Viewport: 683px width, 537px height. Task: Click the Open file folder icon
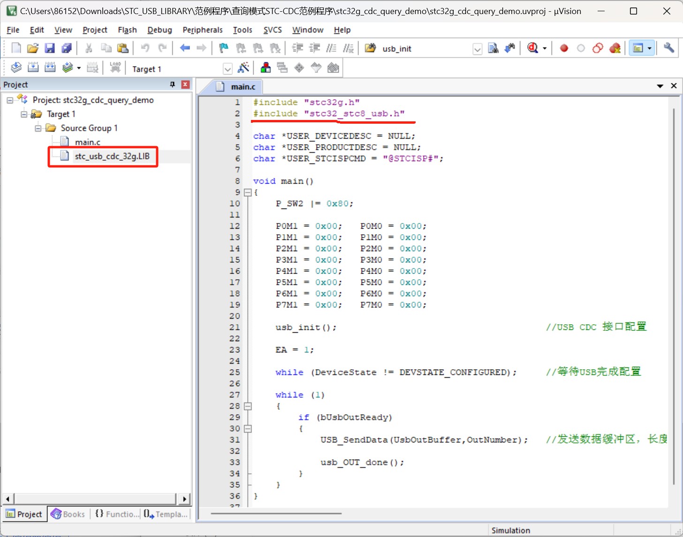(32, 48)
